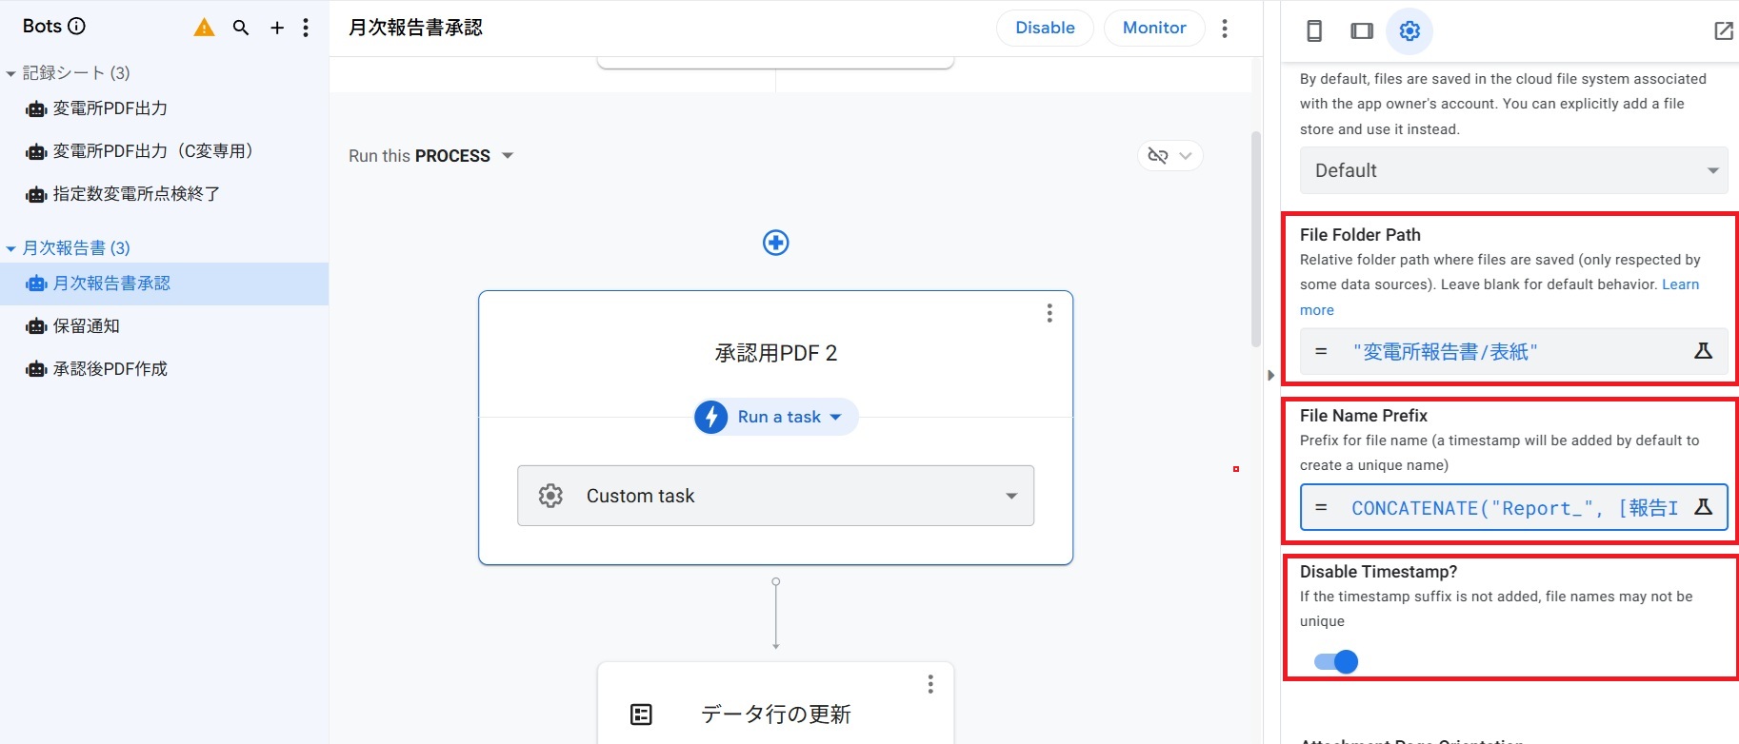Open the warning triangle alert icon
Viewport: 1739px width, 744px height.
204,28
